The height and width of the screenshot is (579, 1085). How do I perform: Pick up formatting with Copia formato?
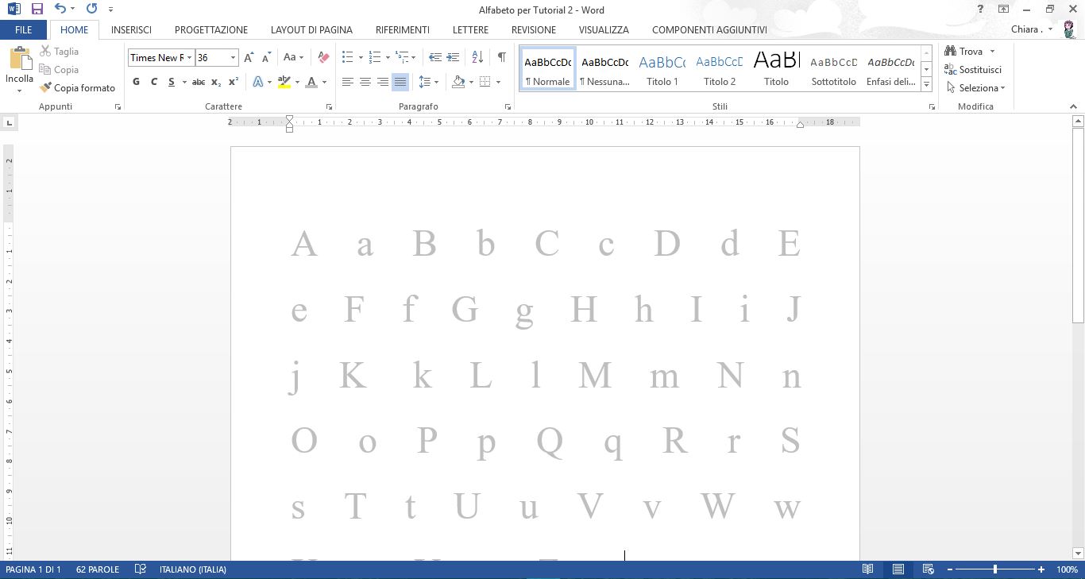pyautogui.click(x=78, y=88)
